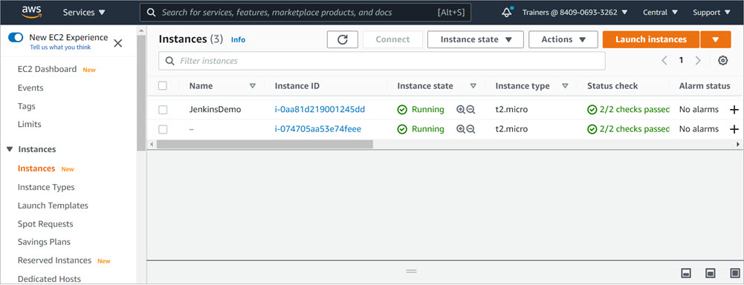
Task: Click zoom-out filter icon for JenkinsDemo row
Action: pyautogui.click(x=470, y=110)
